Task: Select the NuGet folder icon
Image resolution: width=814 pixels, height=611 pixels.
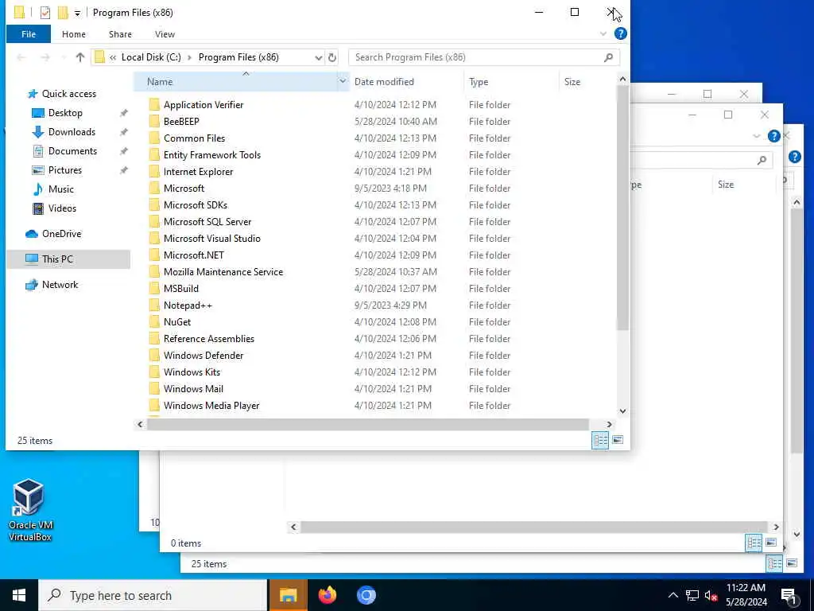Action: [154, 322]
